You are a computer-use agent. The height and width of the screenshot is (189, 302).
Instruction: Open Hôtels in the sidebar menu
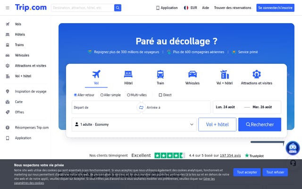click(x=20, y=34)
